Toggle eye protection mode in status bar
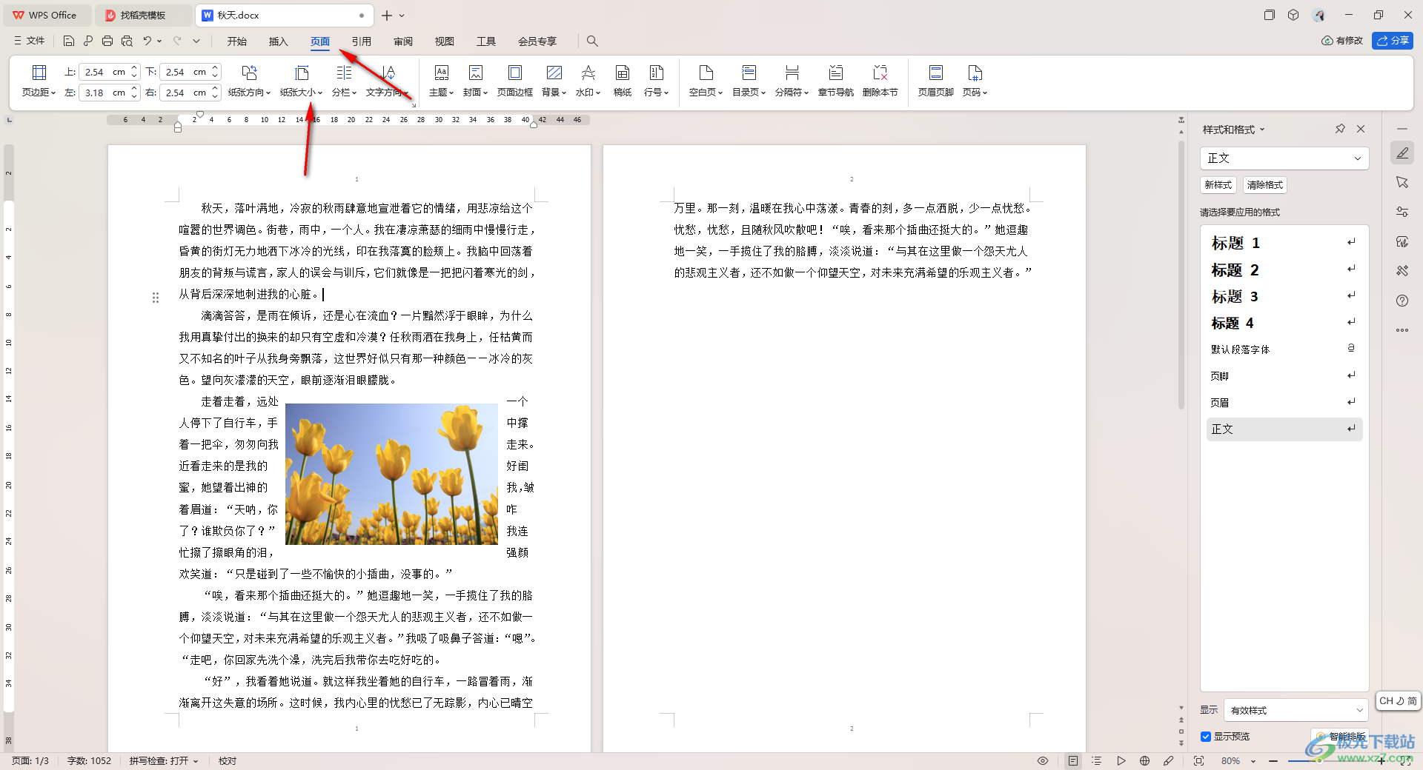 (1043, 761)
